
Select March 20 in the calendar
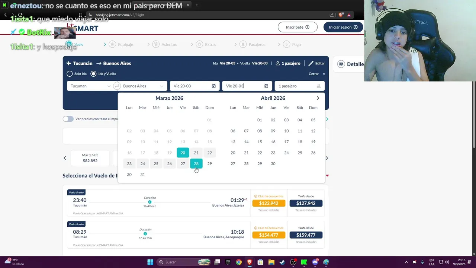click(183, 153)
